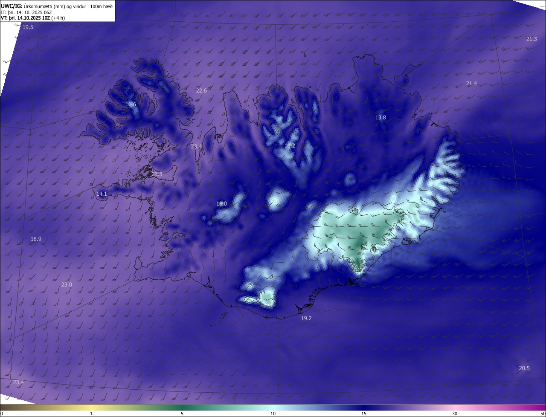Click the 20.5 value on the map

[x=524, y=368]
